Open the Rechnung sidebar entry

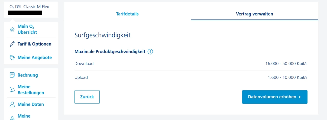tap(28, 75)
